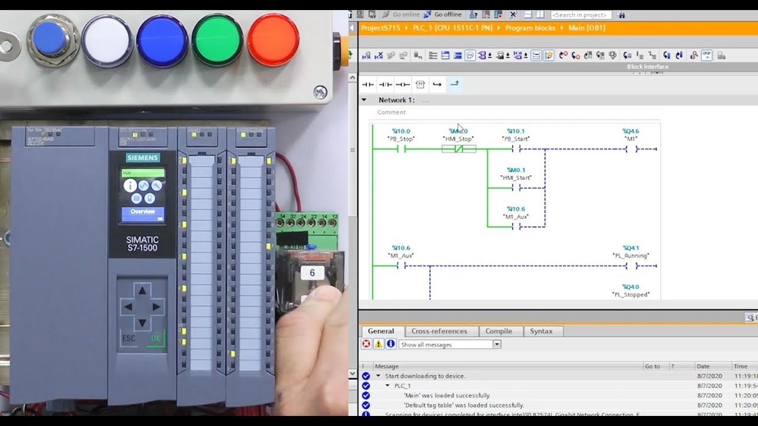Screen dimensions: 758x426
Task: Click the accessible devices icon
Action: (473, 15)
